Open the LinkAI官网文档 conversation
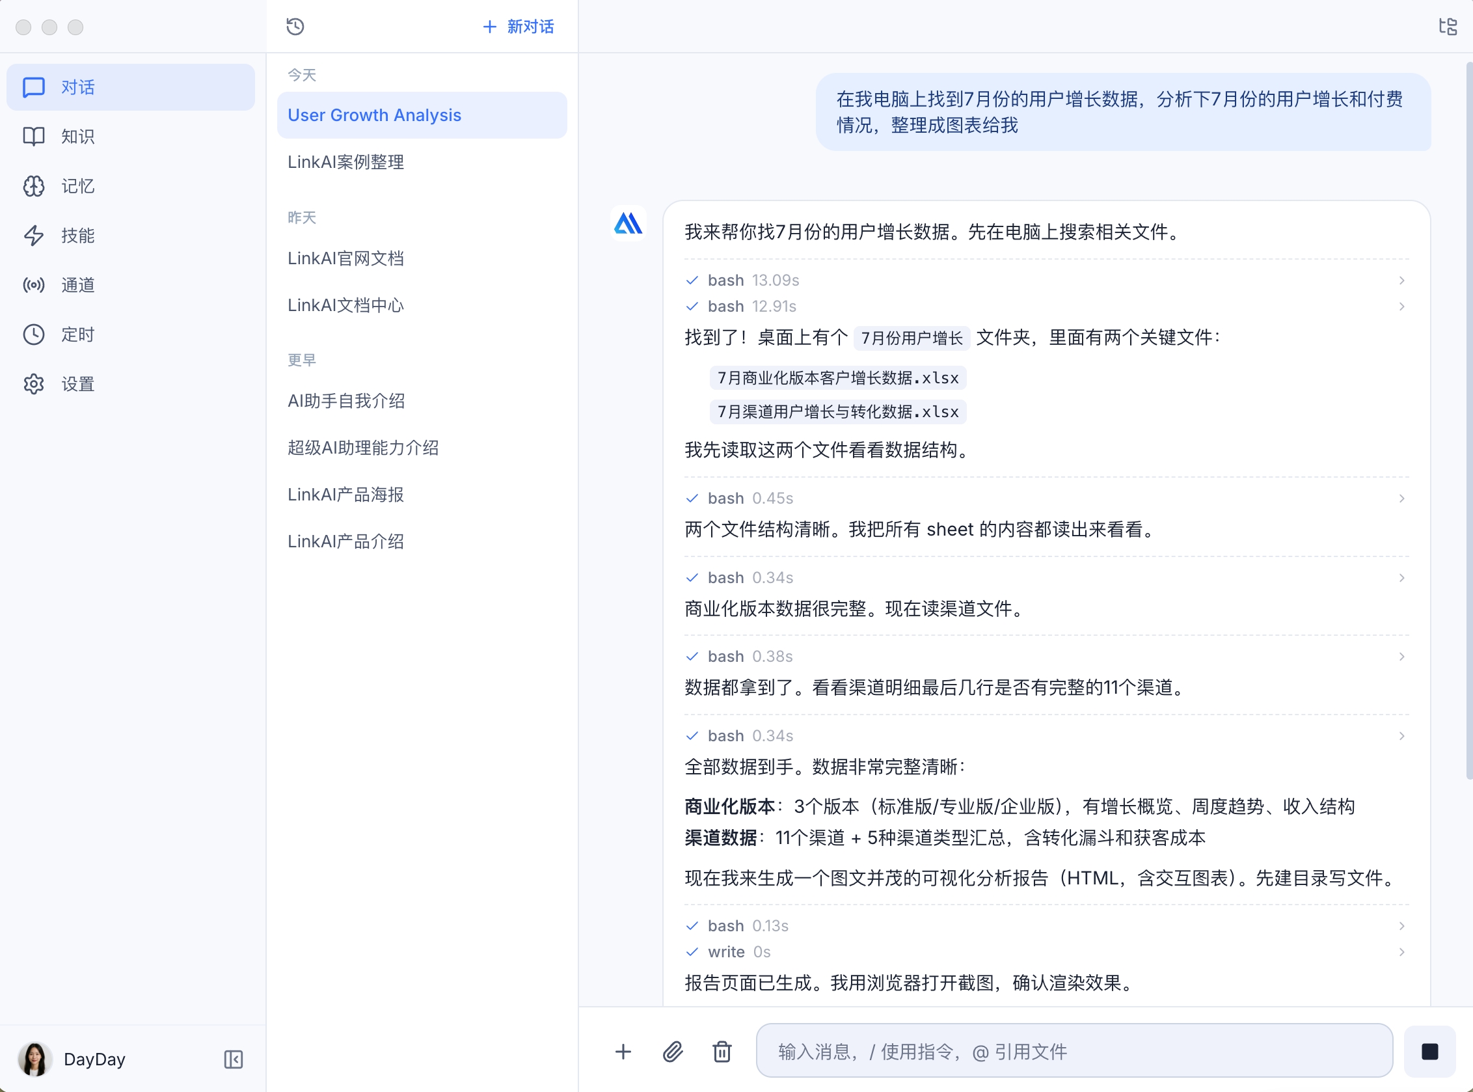 coord(422,258)
